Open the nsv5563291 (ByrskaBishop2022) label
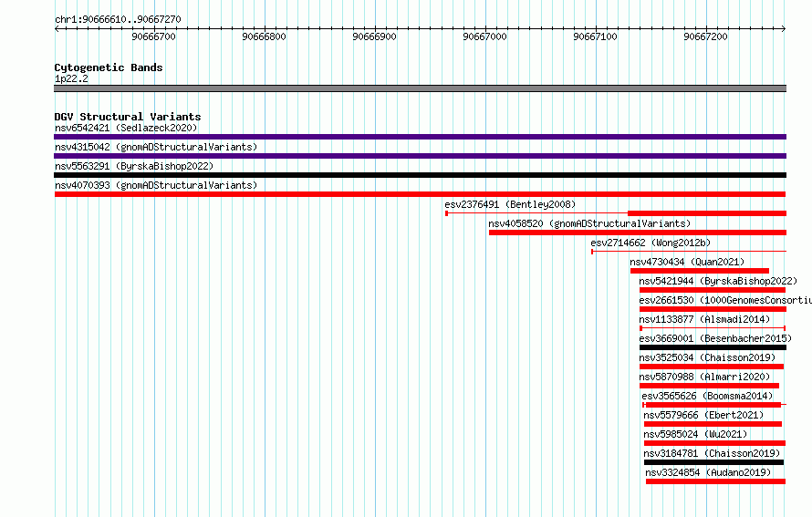The width and height of the screenshot is (812, 517). [x=134, y=166]
